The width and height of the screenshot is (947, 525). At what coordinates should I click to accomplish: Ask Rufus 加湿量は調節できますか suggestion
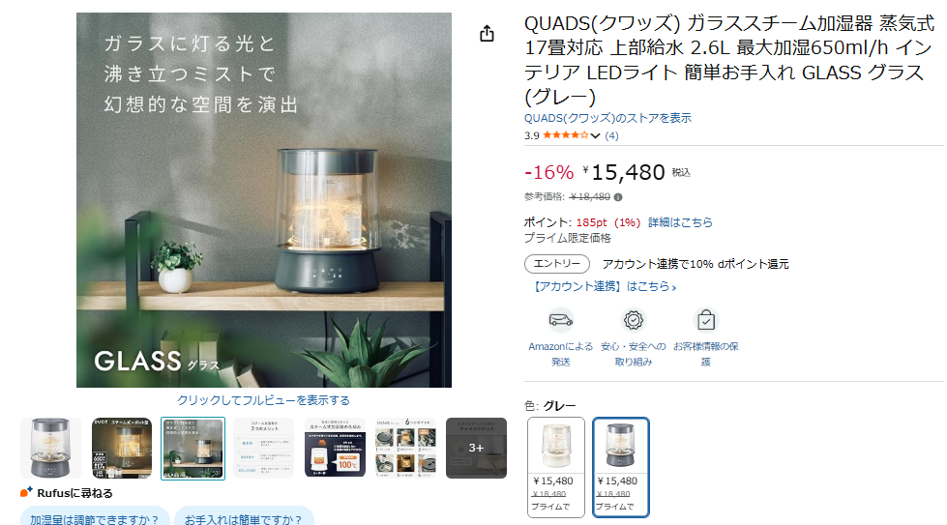coord(95,516)
